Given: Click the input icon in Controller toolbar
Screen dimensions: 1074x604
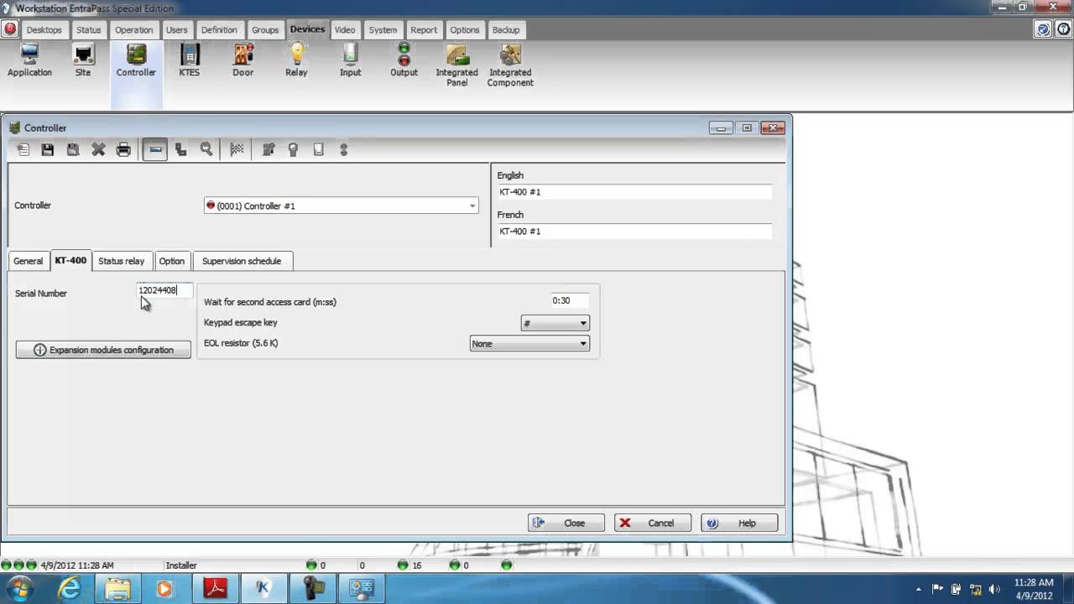Looking at the screenshot, I should click(318, 149).
